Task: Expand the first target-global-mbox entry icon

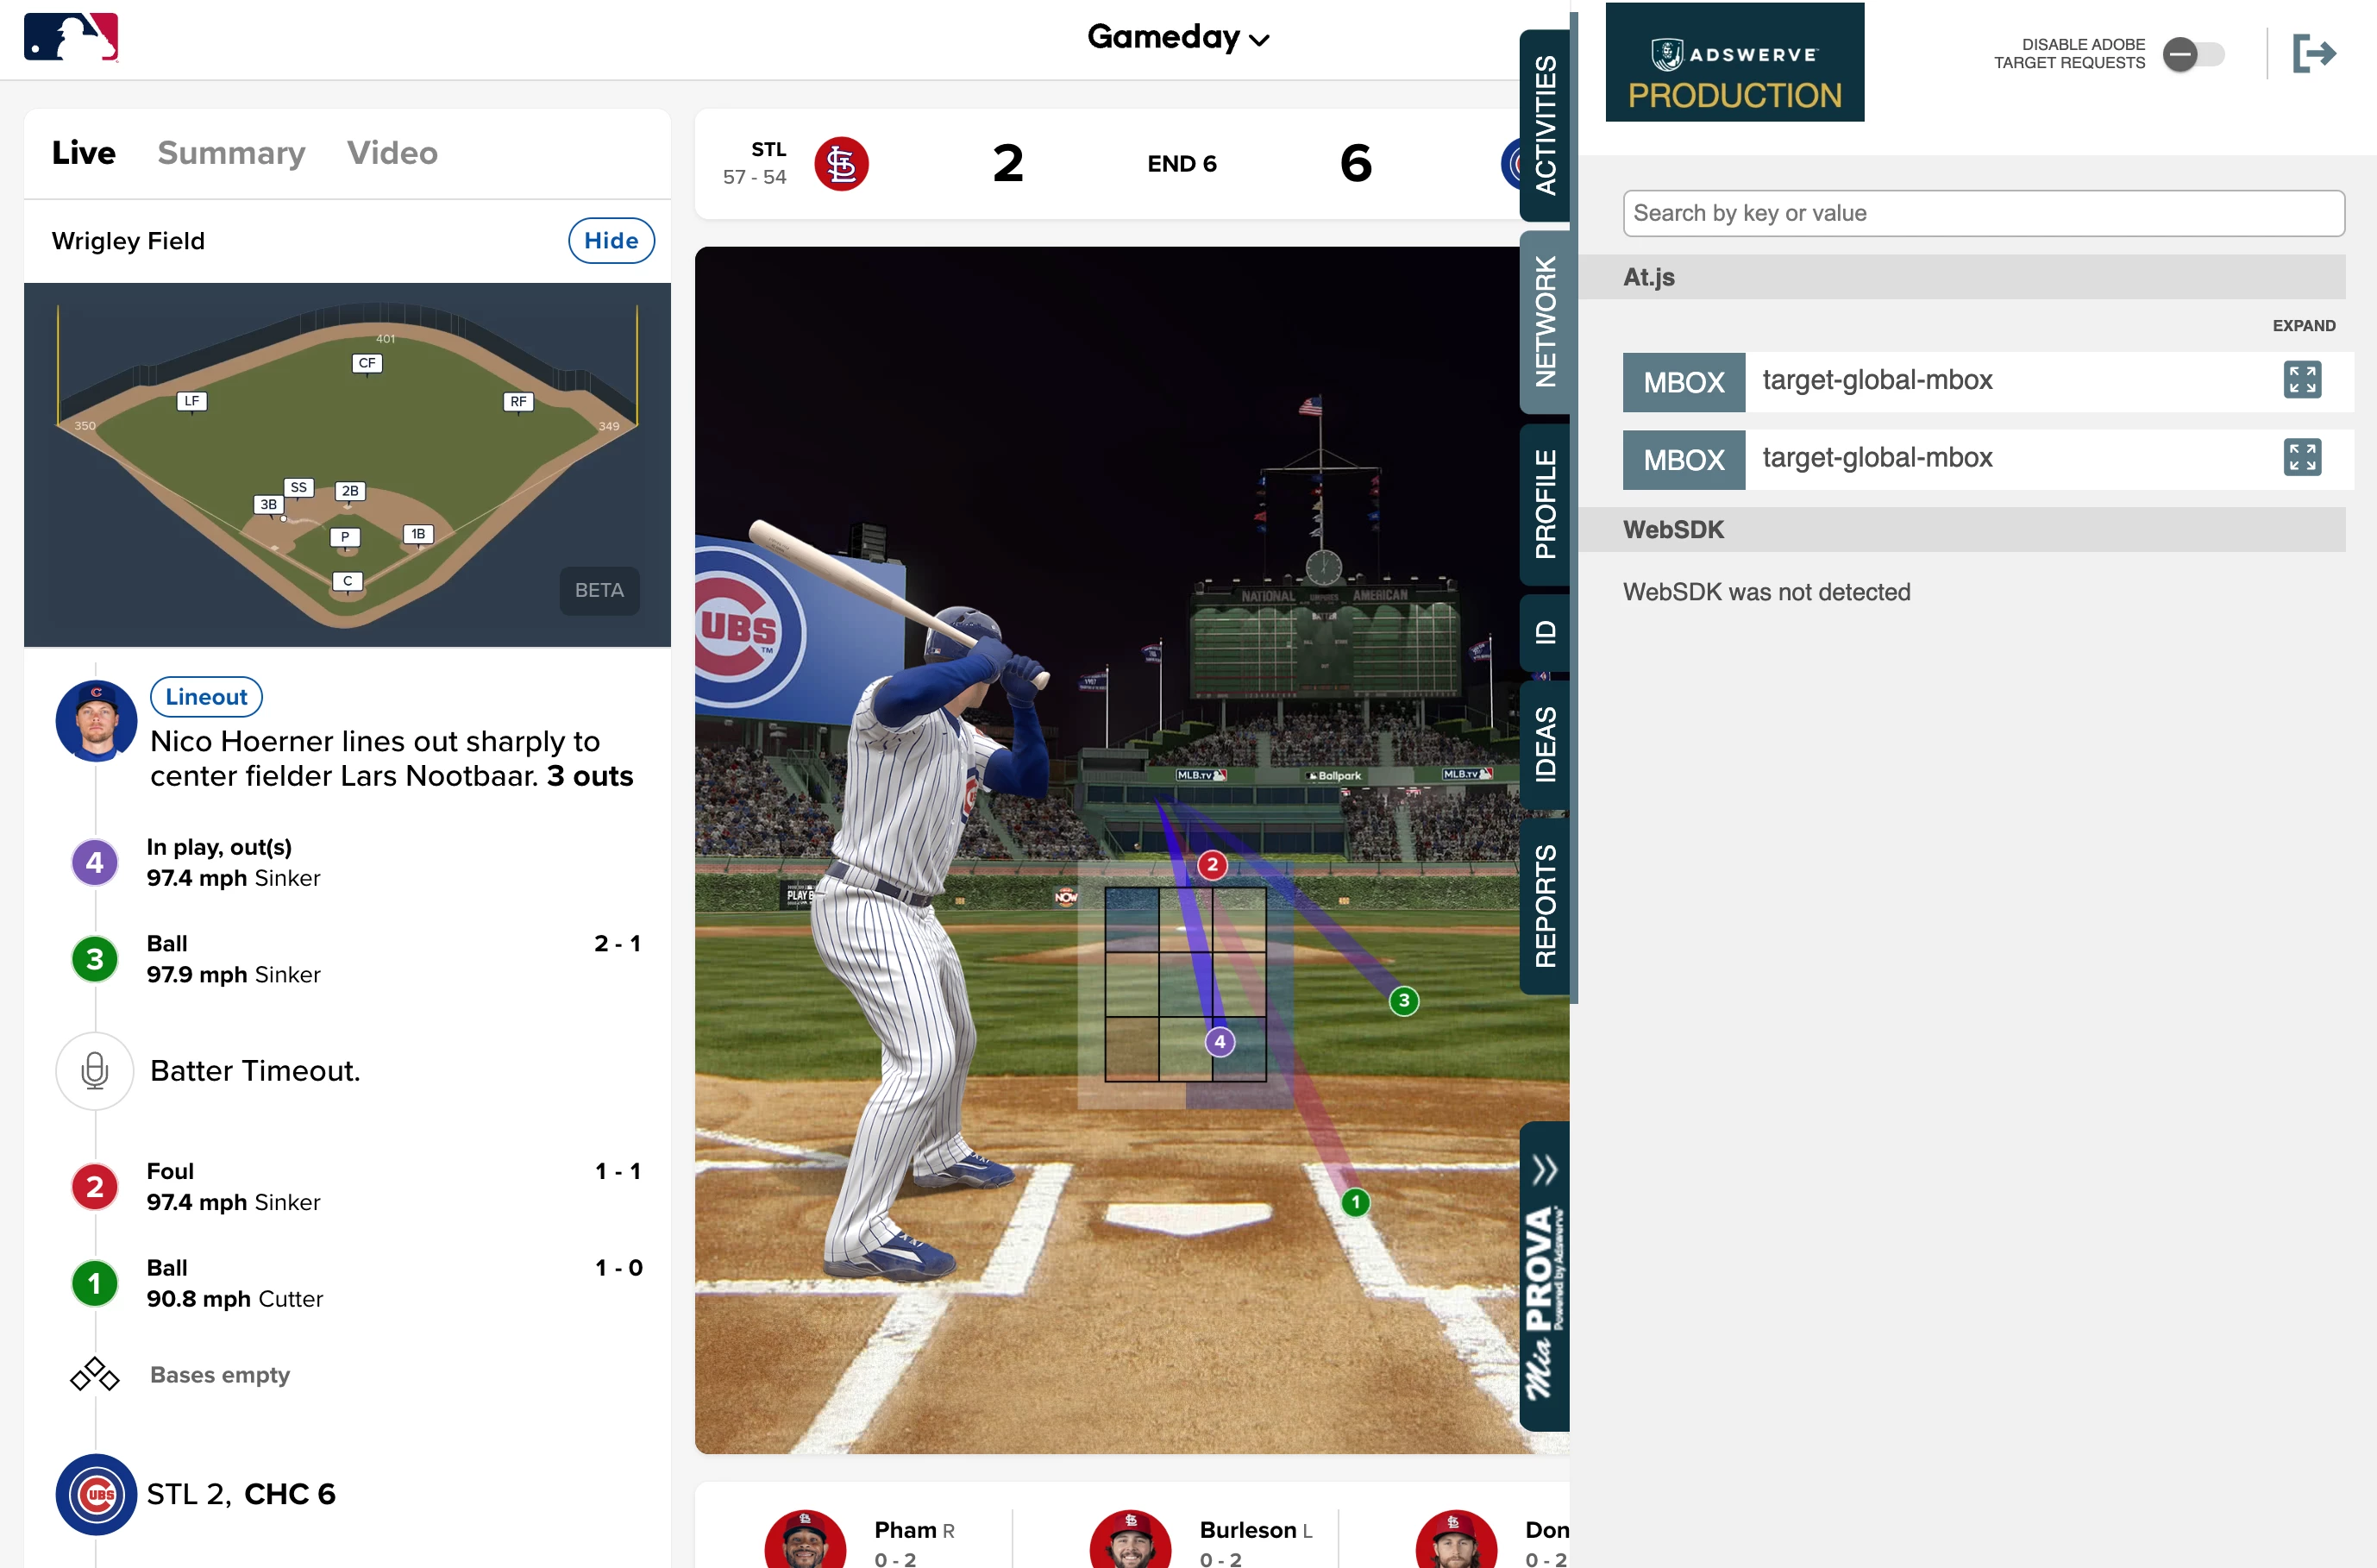Action: point(2301,380)
